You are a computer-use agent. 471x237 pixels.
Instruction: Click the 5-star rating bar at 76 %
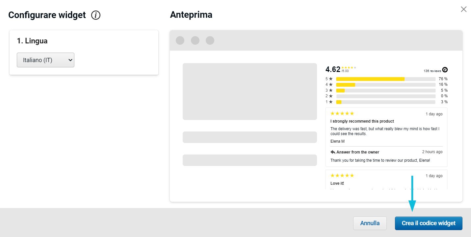[386, 79]
